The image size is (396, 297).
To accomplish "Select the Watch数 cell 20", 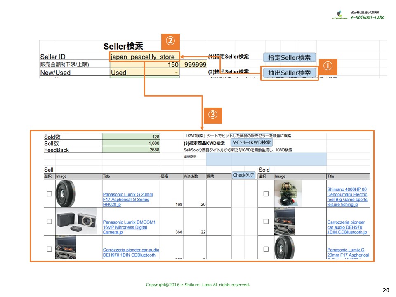I will click(194, 193).
